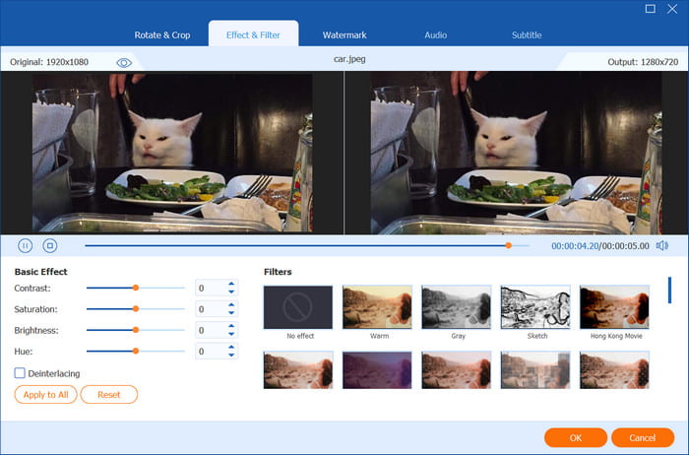Open the Rotate & Crop tab
Image resolution: width=689 pixels, height=455 pixels.
[162, 35]
